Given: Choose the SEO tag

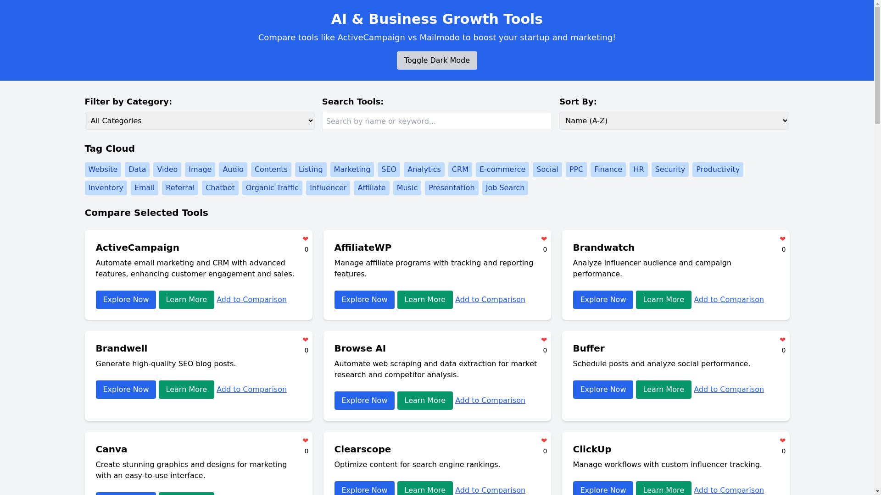Looking at the screenshot, I should click(x=389, y=170).
